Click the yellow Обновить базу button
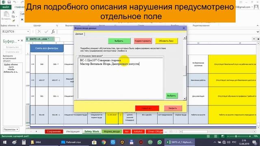260x146 pixels. pos(166,41)
